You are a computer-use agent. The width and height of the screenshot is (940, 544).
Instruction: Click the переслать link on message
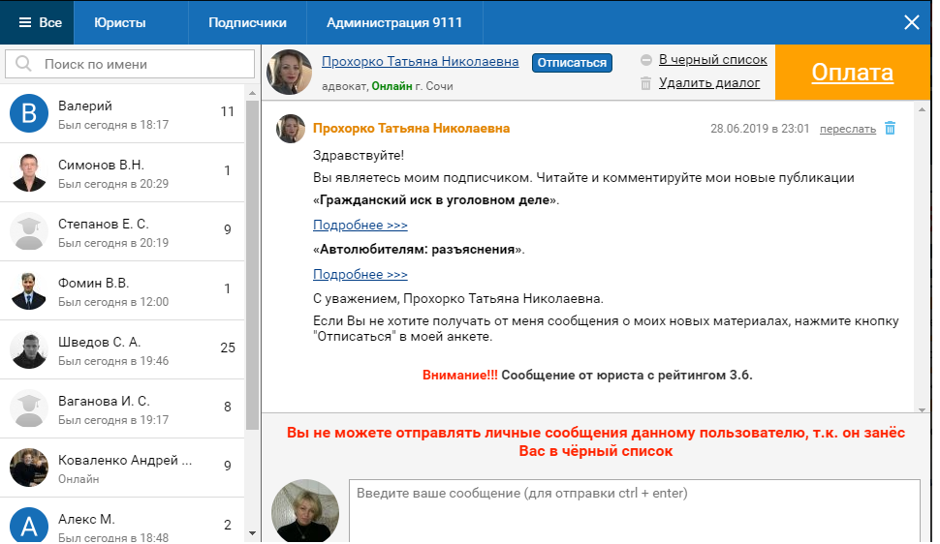point(847,129)
